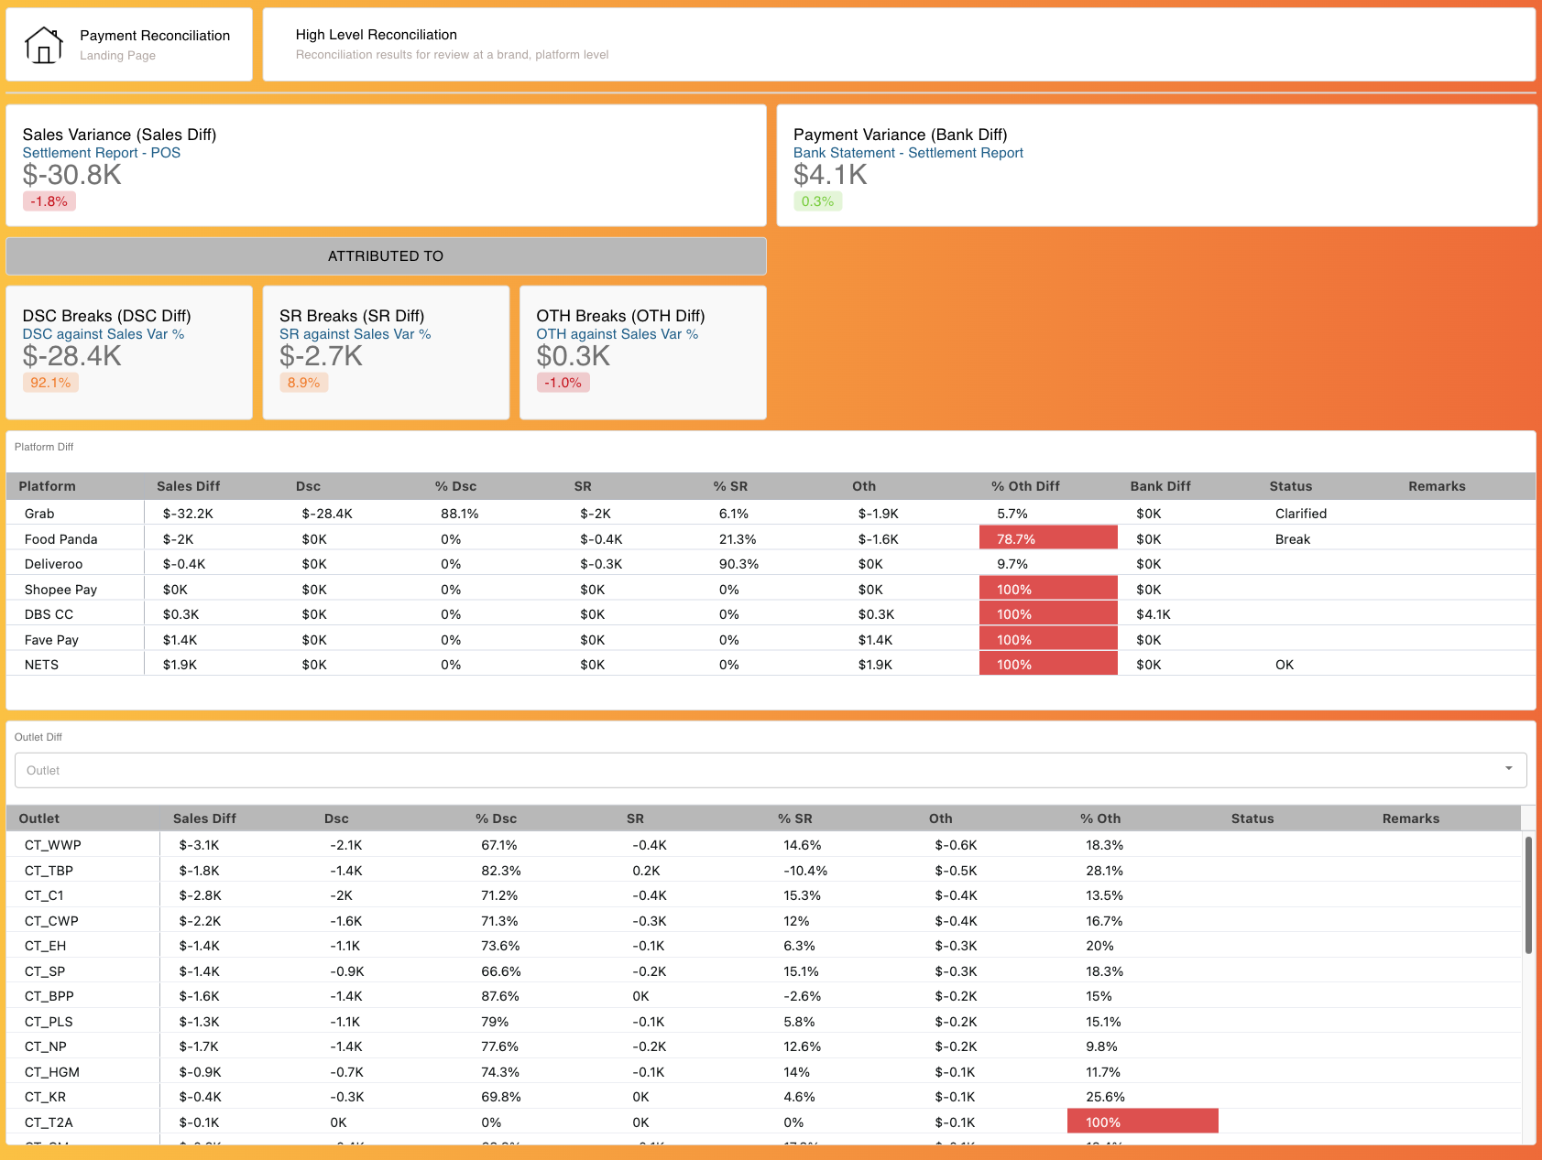Screen dimensions: 1542x1160
Task: Click the Payment Variance (Bank Diff) card
Action: coord(1156,165)
